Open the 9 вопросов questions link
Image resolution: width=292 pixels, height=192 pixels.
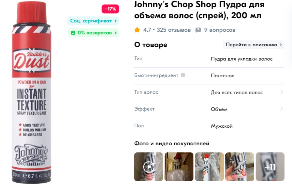[220, 30]
